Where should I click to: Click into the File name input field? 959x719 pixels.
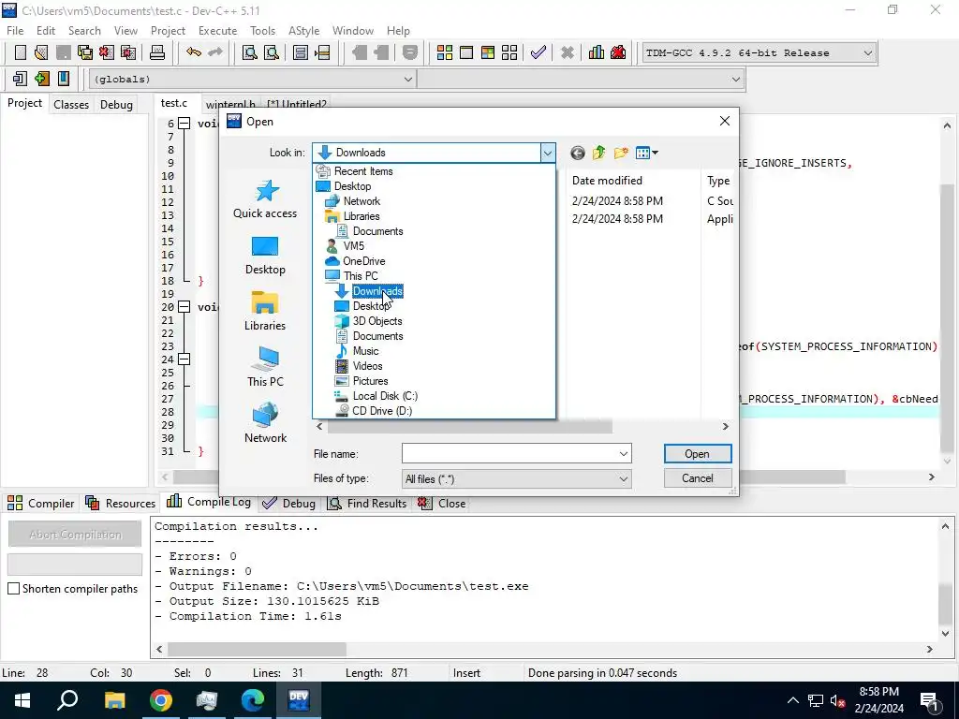509,454
